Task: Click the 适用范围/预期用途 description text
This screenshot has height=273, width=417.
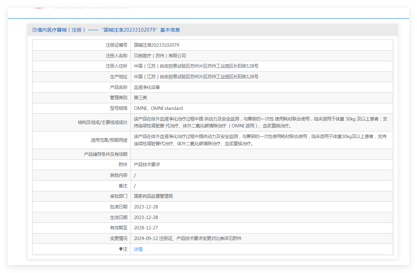Action: [x=260, y=140]
